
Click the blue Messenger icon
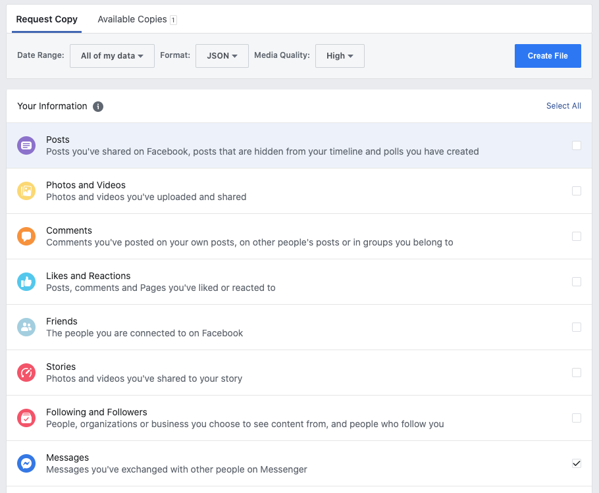pyautogui.click(x=26, y=463)
